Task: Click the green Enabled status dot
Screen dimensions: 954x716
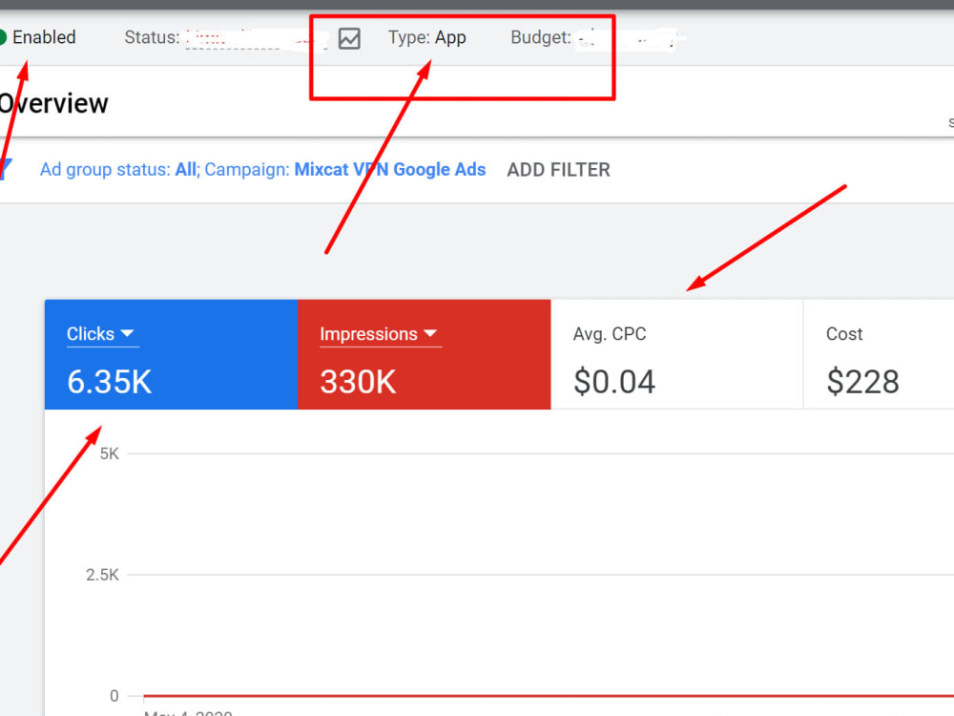Action: coord(3,37)
